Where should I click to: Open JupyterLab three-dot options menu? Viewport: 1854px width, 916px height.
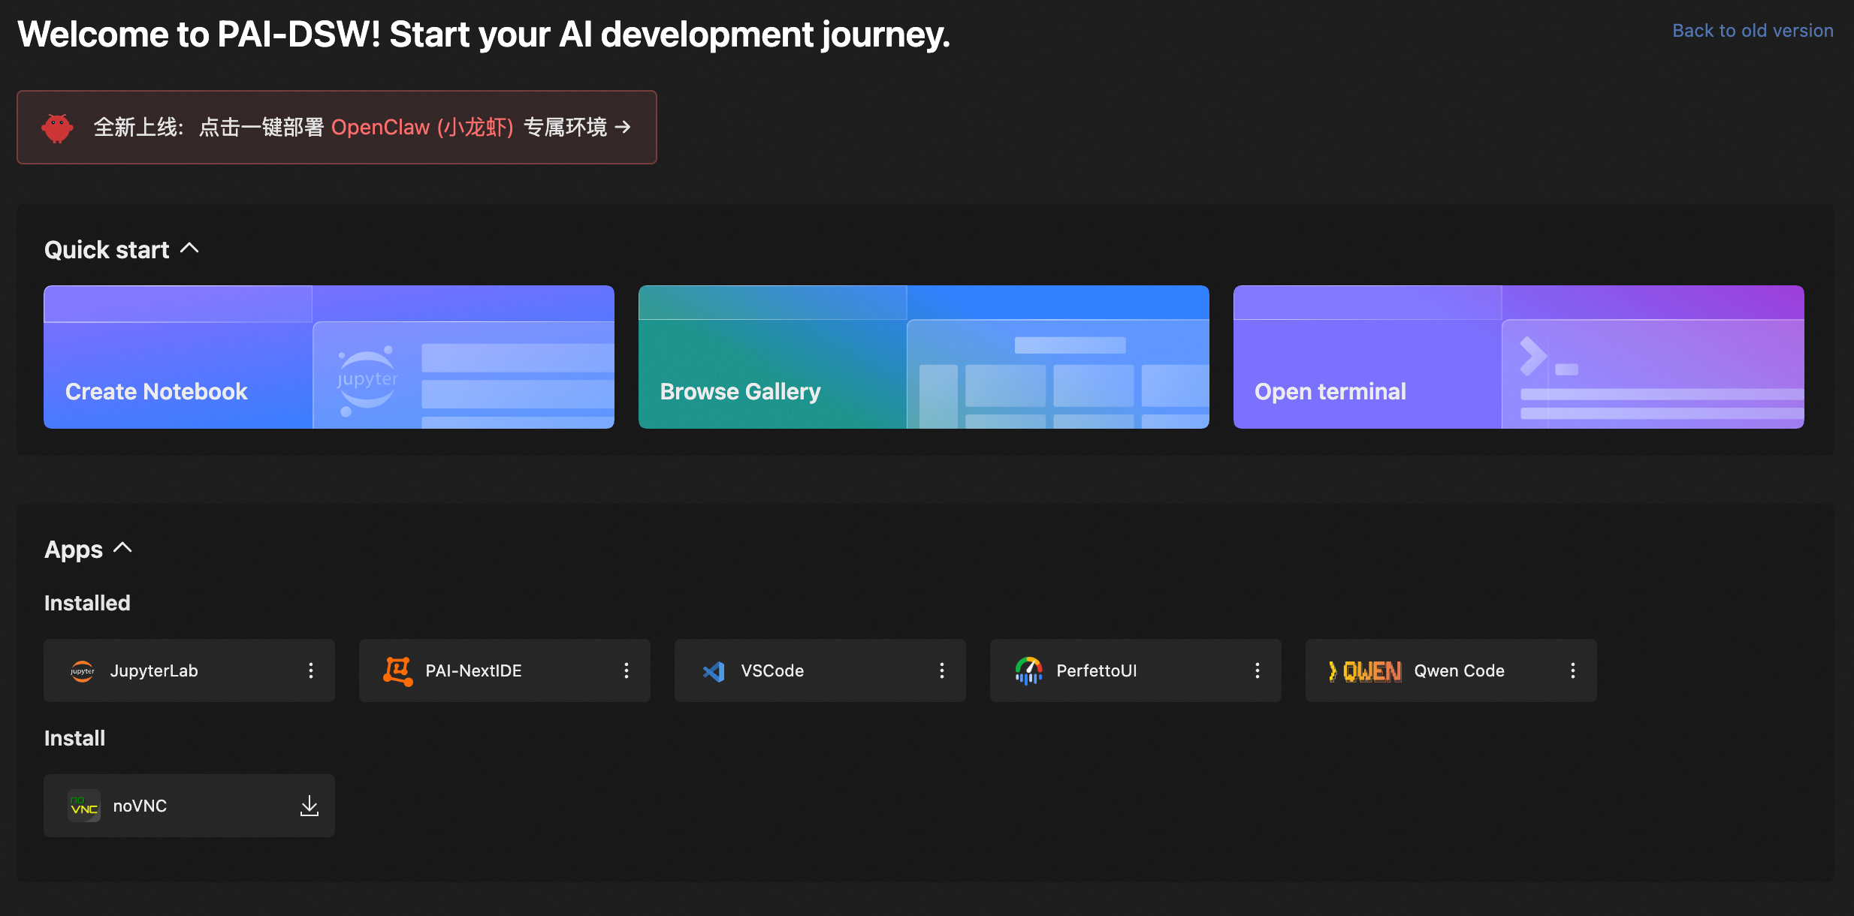(x=311, y=670)
